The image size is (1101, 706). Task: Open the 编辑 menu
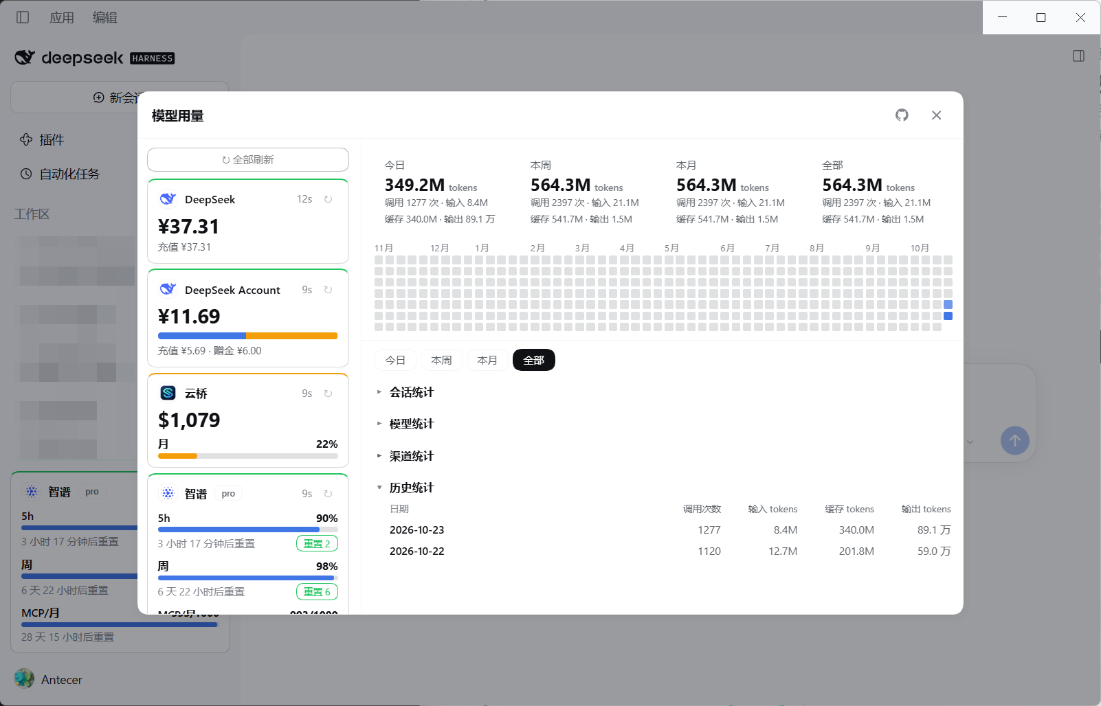(105, 17)
